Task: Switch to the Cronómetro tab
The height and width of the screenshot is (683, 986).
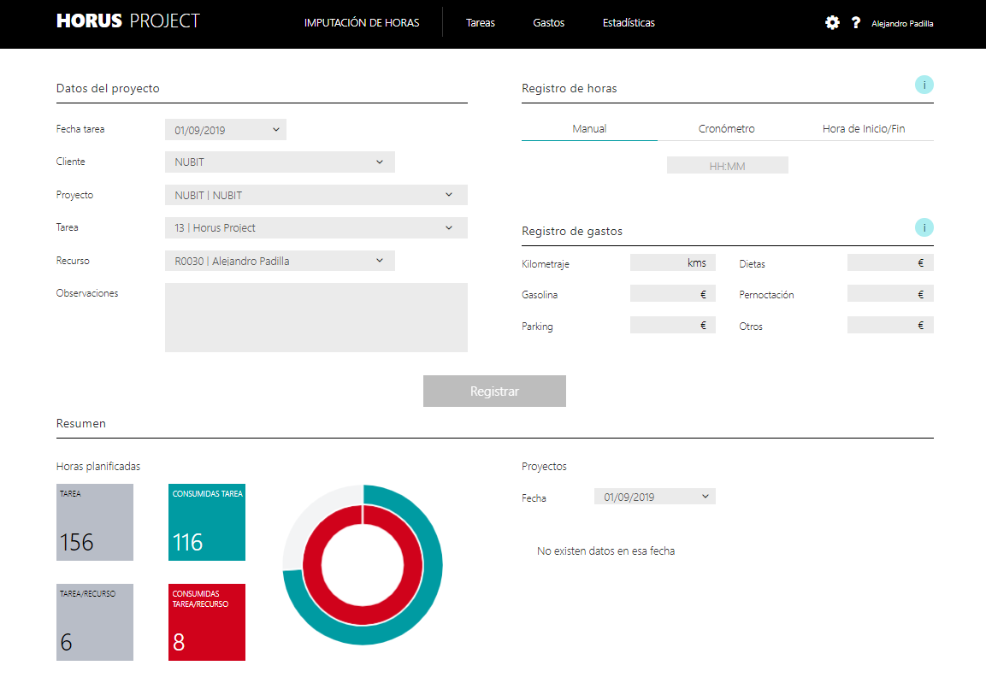Action: (726, 129)
